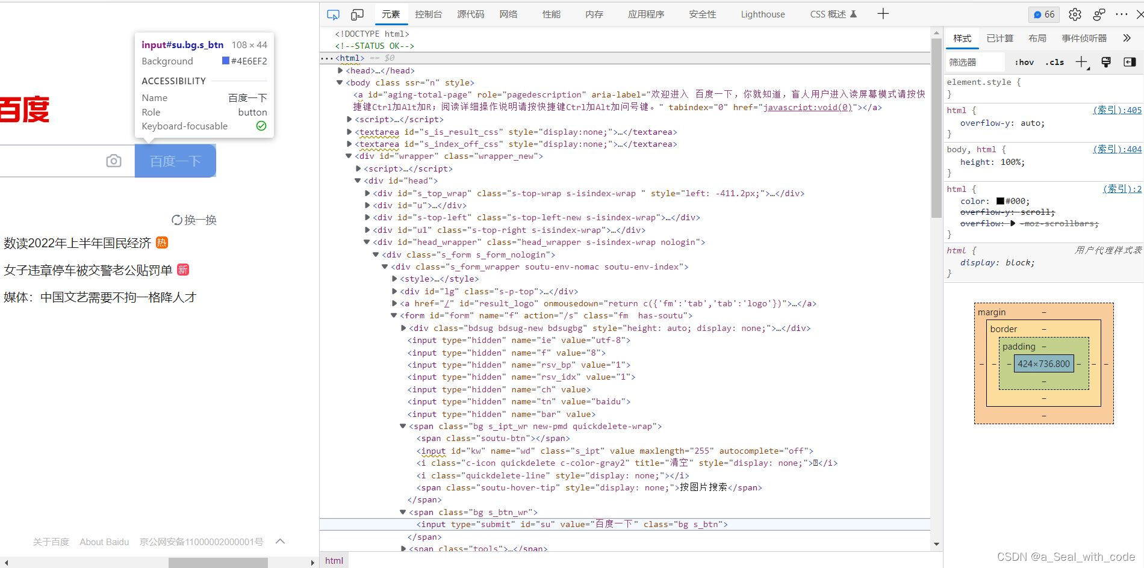Open 事件侦听器 event listeners tab

coord(1084,38)
